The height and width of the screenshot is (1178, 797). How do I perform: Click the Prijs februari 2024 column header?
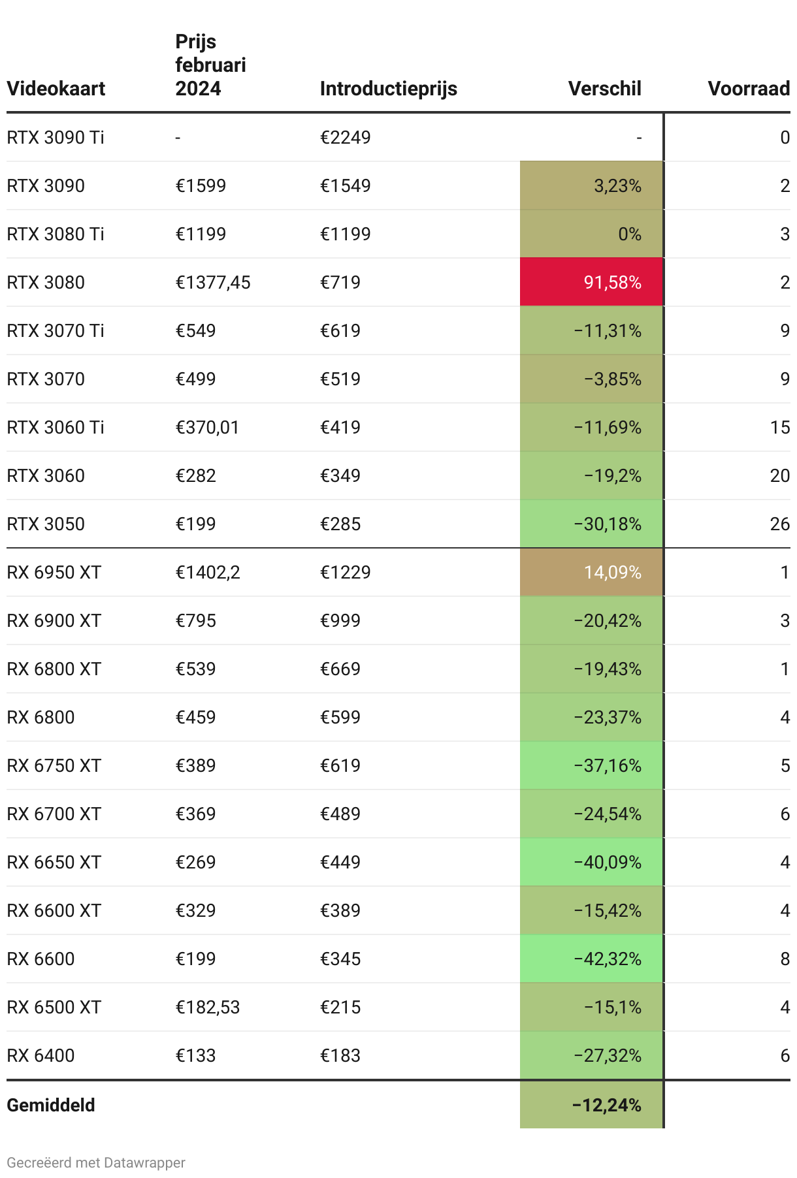coord(210,65)
